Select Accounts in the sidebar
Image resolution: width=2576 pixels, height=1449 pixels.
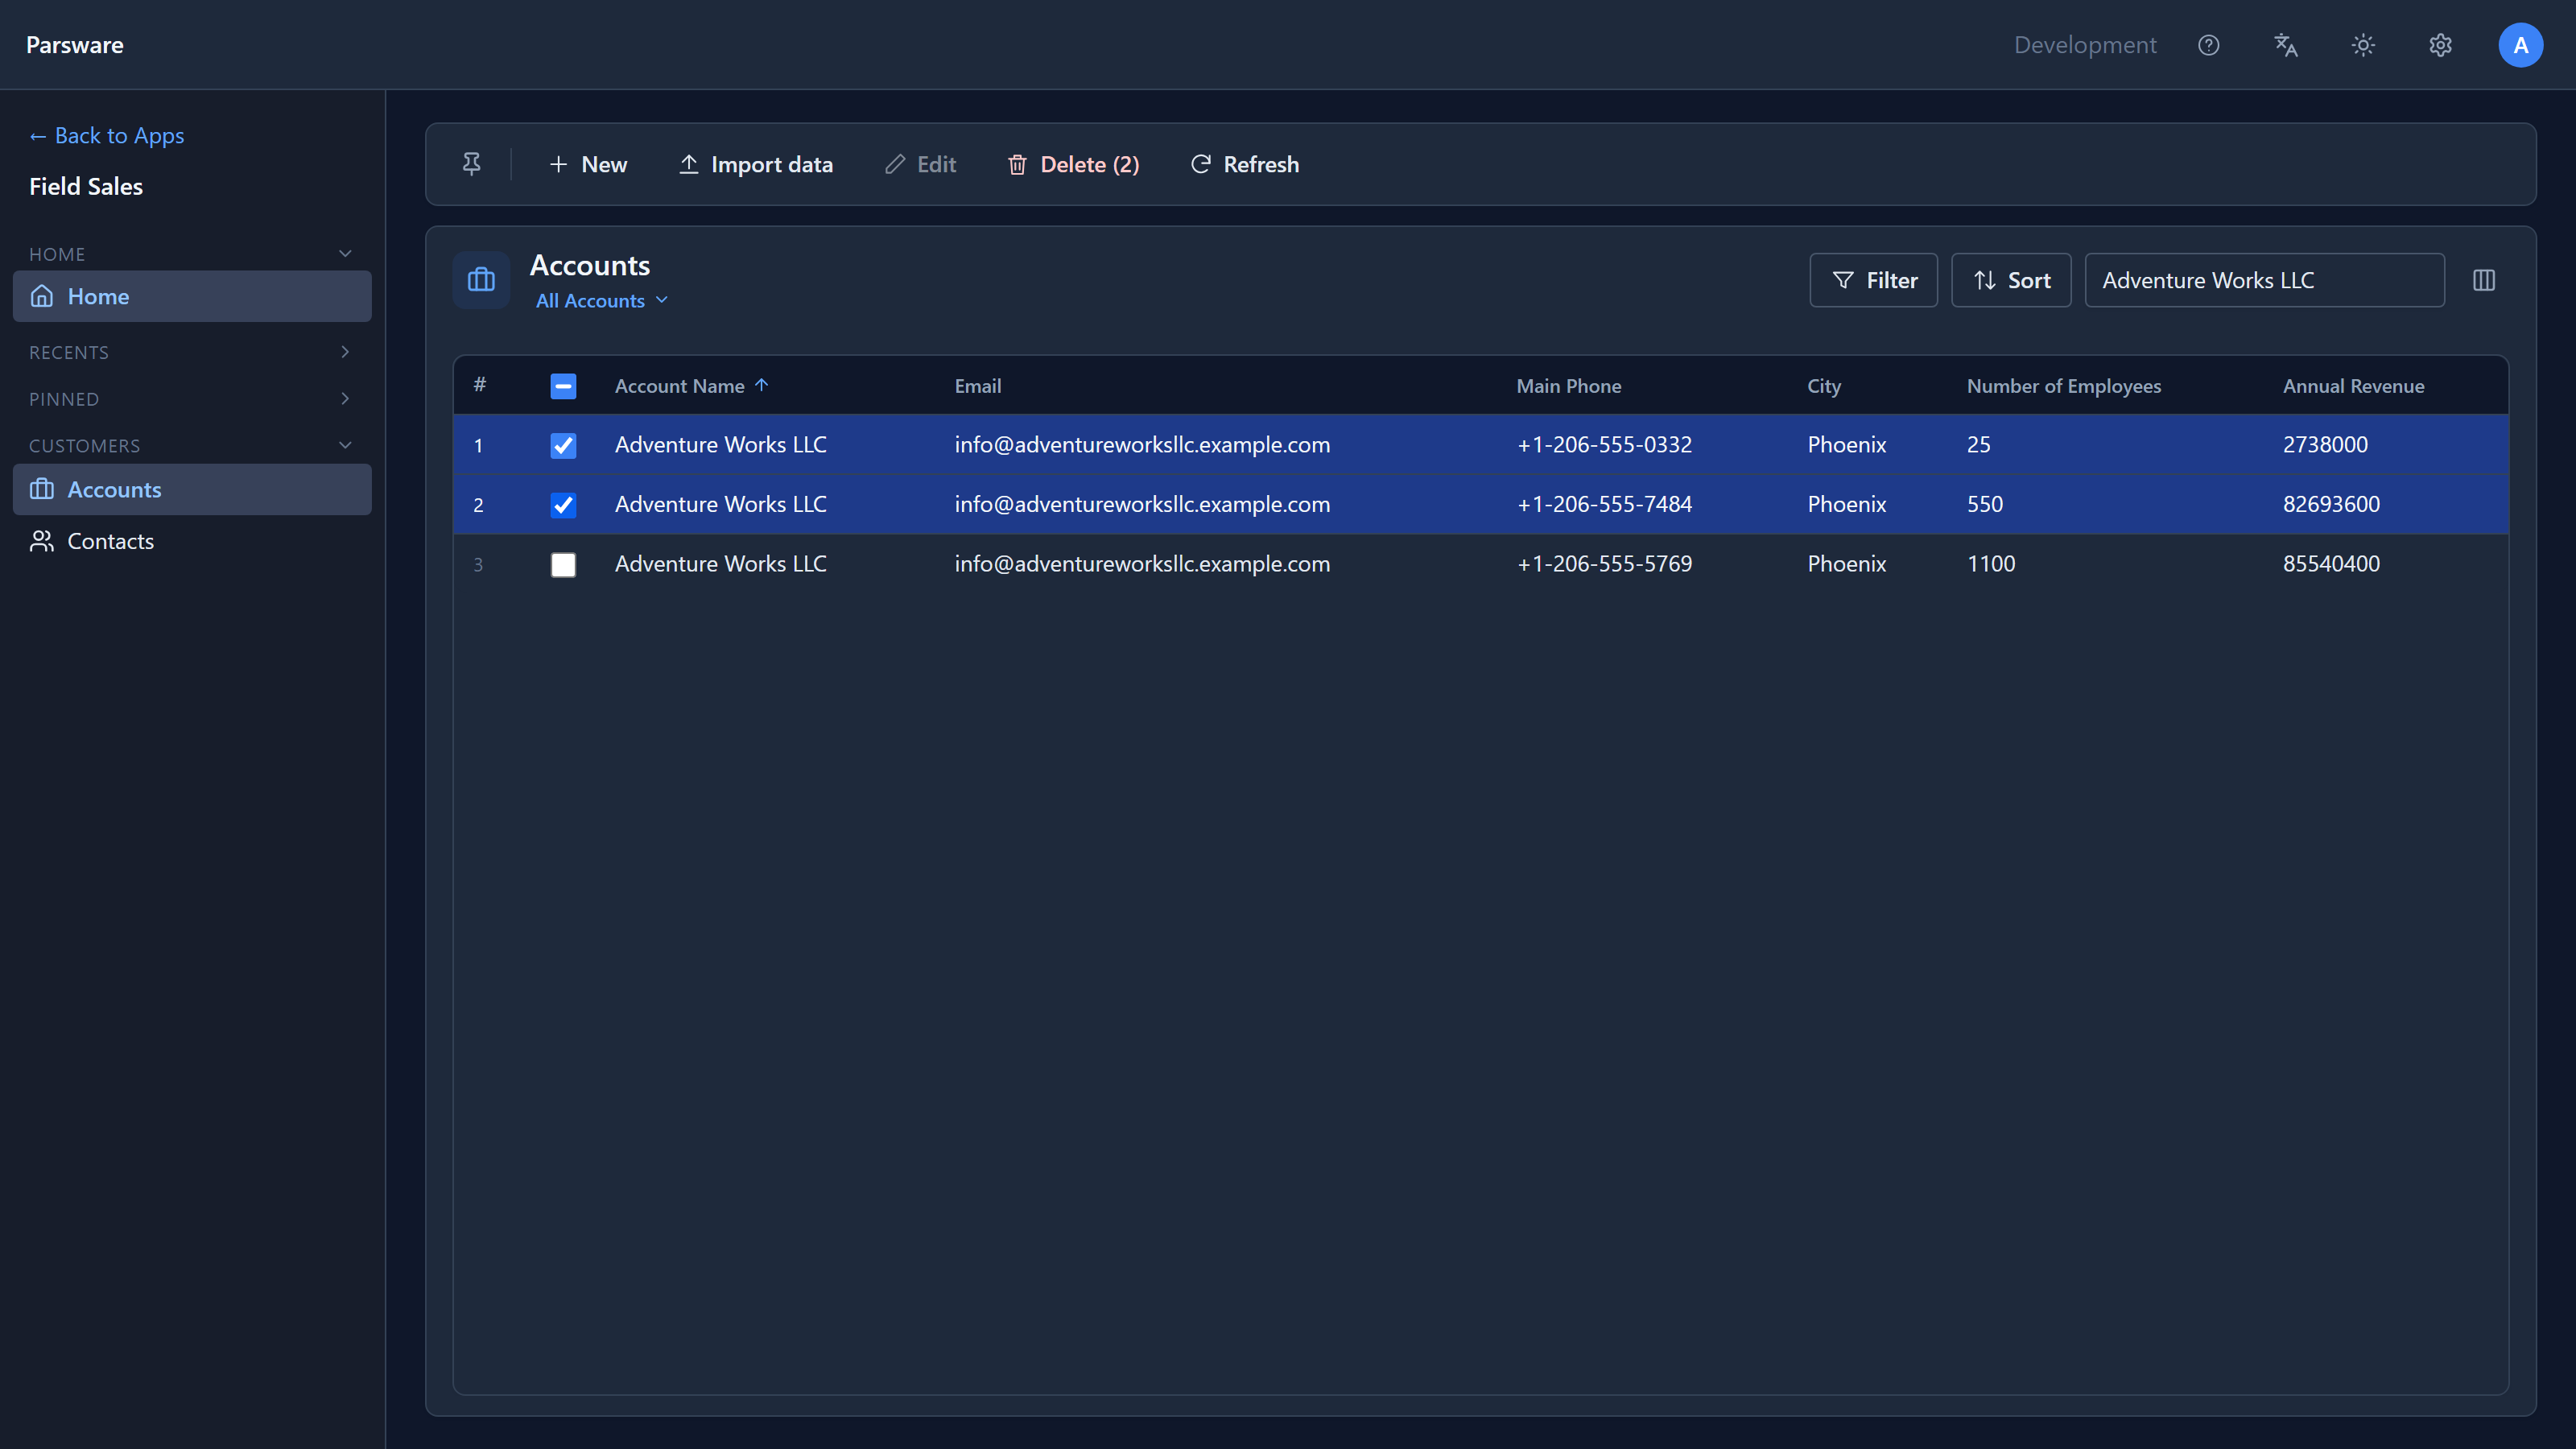point(192,489)
